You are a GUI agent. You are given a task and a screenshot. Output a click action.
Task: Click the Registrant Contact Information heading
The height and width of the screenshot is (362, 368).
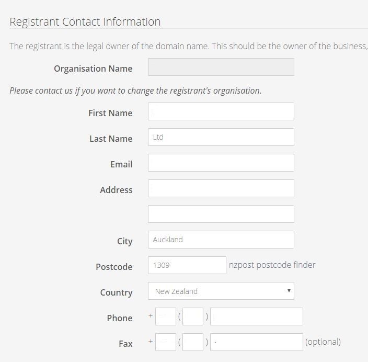(85, 22)
